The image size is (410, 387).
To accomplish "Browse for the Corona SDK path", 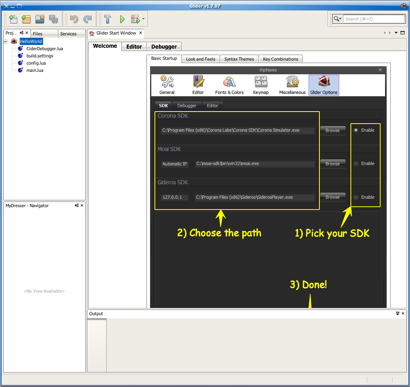I will coord(332,130).
